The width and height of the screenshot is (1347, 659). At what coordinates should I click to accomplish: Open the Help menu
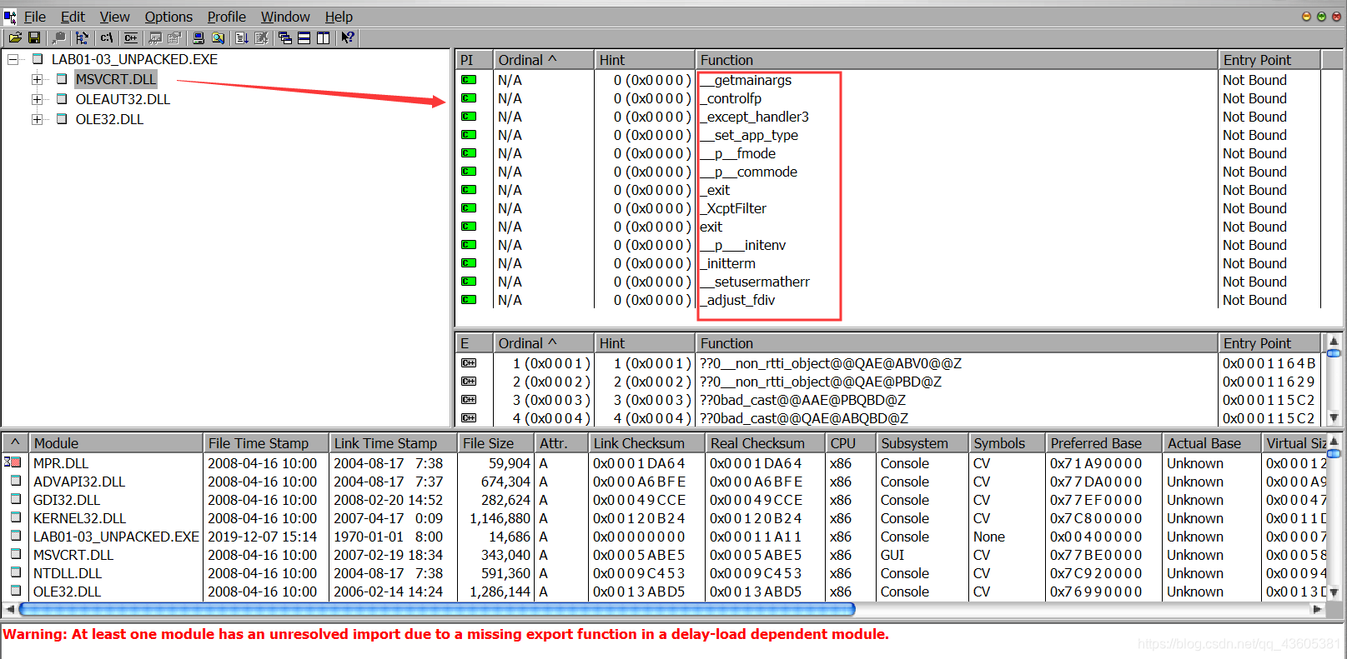coord(339,17)
